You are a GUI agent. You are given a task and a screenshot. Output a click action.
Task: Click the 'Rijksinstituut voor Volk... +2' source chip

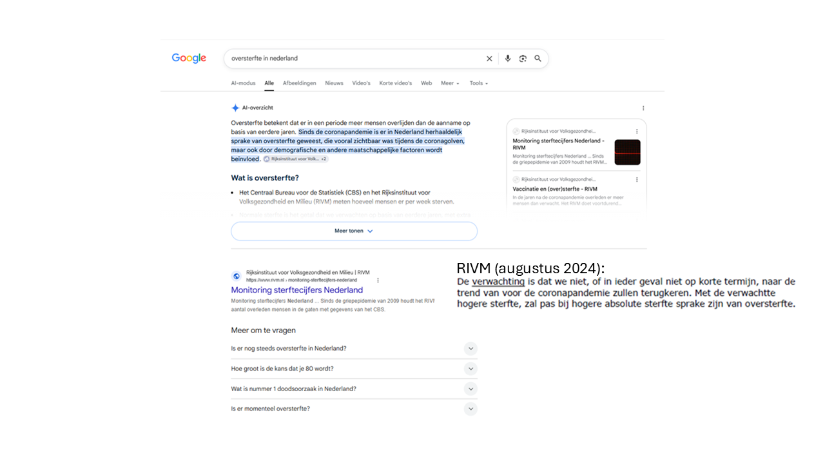[296, 159]
